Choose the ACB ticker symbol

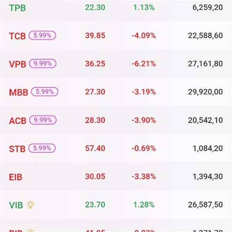pos(17,121)
